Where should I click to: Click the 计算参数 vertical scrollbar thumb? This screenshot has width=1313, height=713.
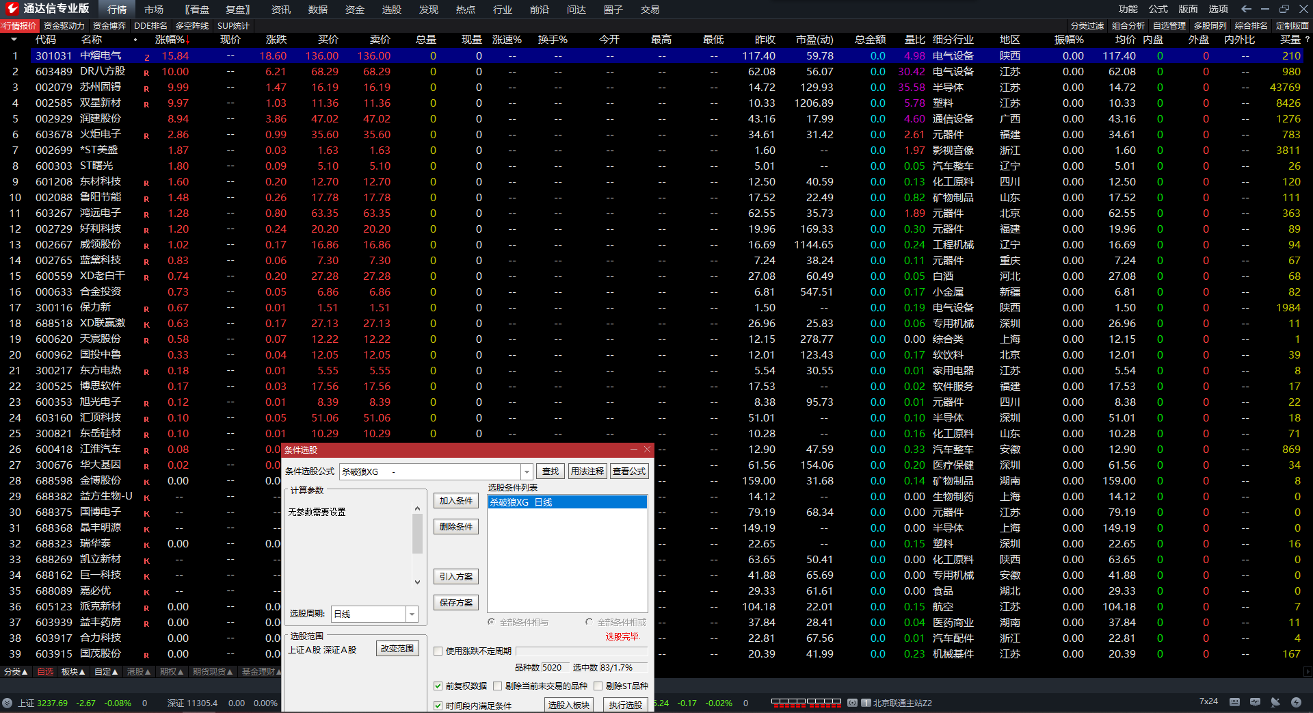click(x=417, y=534)
